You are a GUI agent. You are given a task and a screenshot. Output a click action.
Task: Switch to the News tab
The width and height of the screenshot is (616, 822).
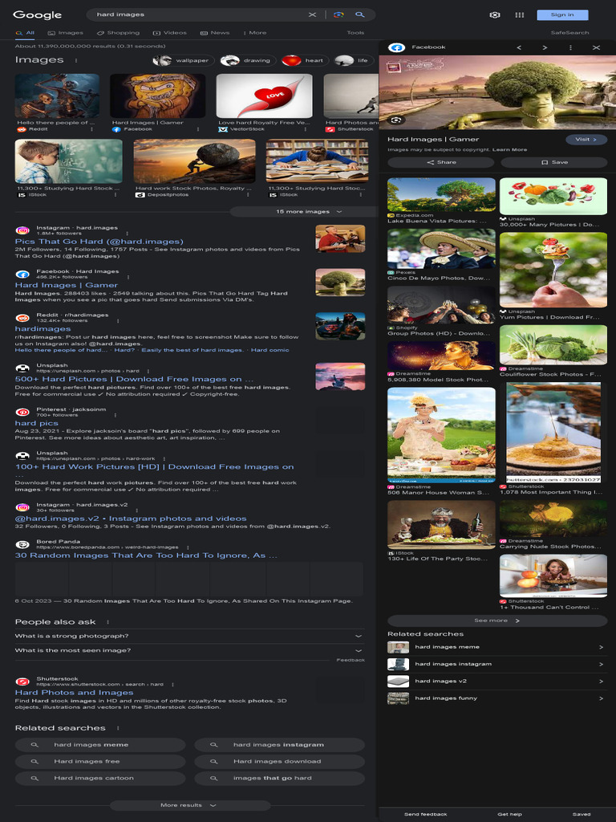coord(215,32)
